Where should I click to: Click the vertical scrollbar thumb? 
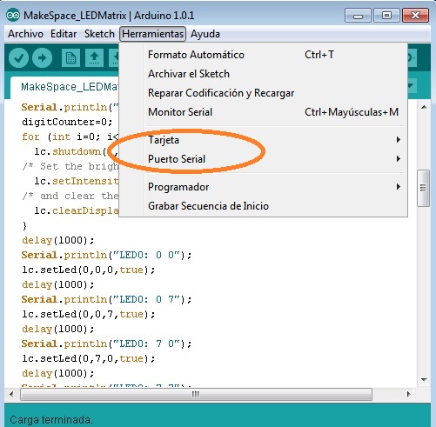pos(423,188)
